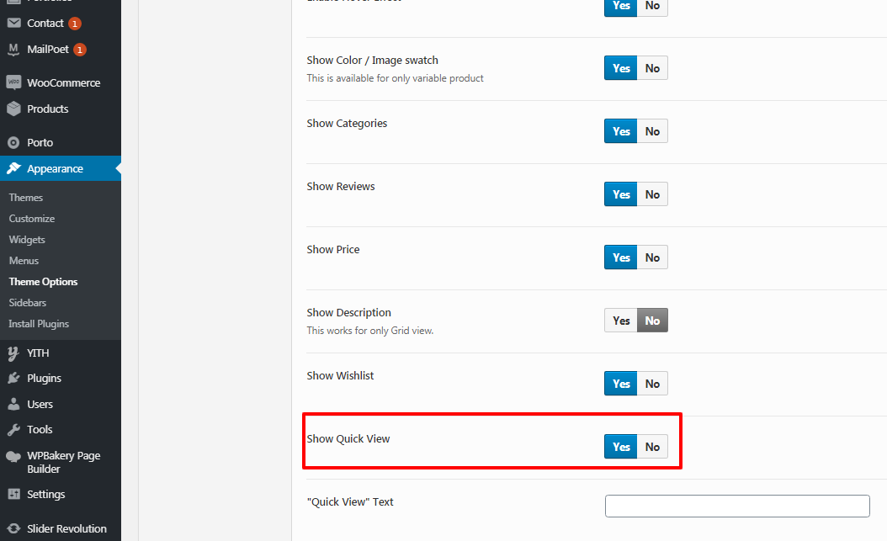Open the Customize submenu link

click(x=32, y=218)
